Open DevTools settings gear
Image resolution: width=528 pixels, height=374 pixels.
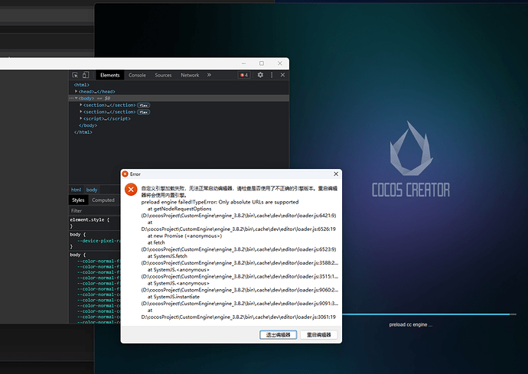coord(260,75)
